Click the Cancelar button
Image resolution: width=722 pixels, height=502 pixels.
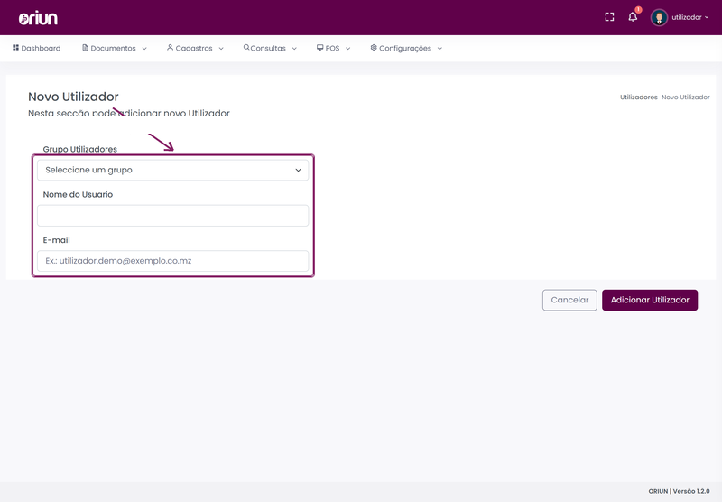569,300
